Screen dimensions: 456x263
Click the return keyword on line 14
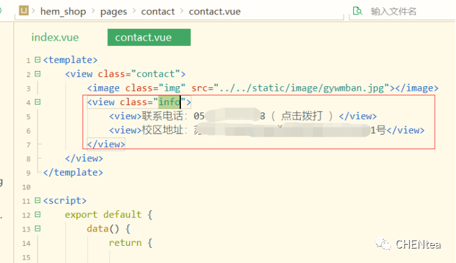tap(125, 243)
